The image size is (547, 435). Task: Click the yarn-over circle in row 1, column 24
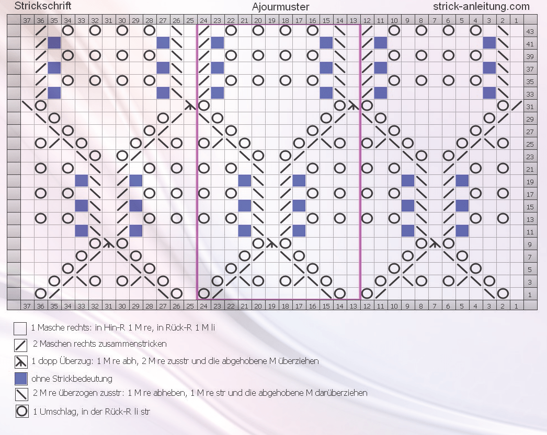click(x=204, y=293)
